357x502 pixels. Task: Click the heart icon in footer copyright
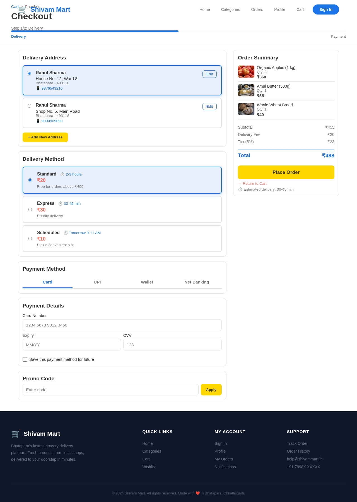tap(198, 493)
